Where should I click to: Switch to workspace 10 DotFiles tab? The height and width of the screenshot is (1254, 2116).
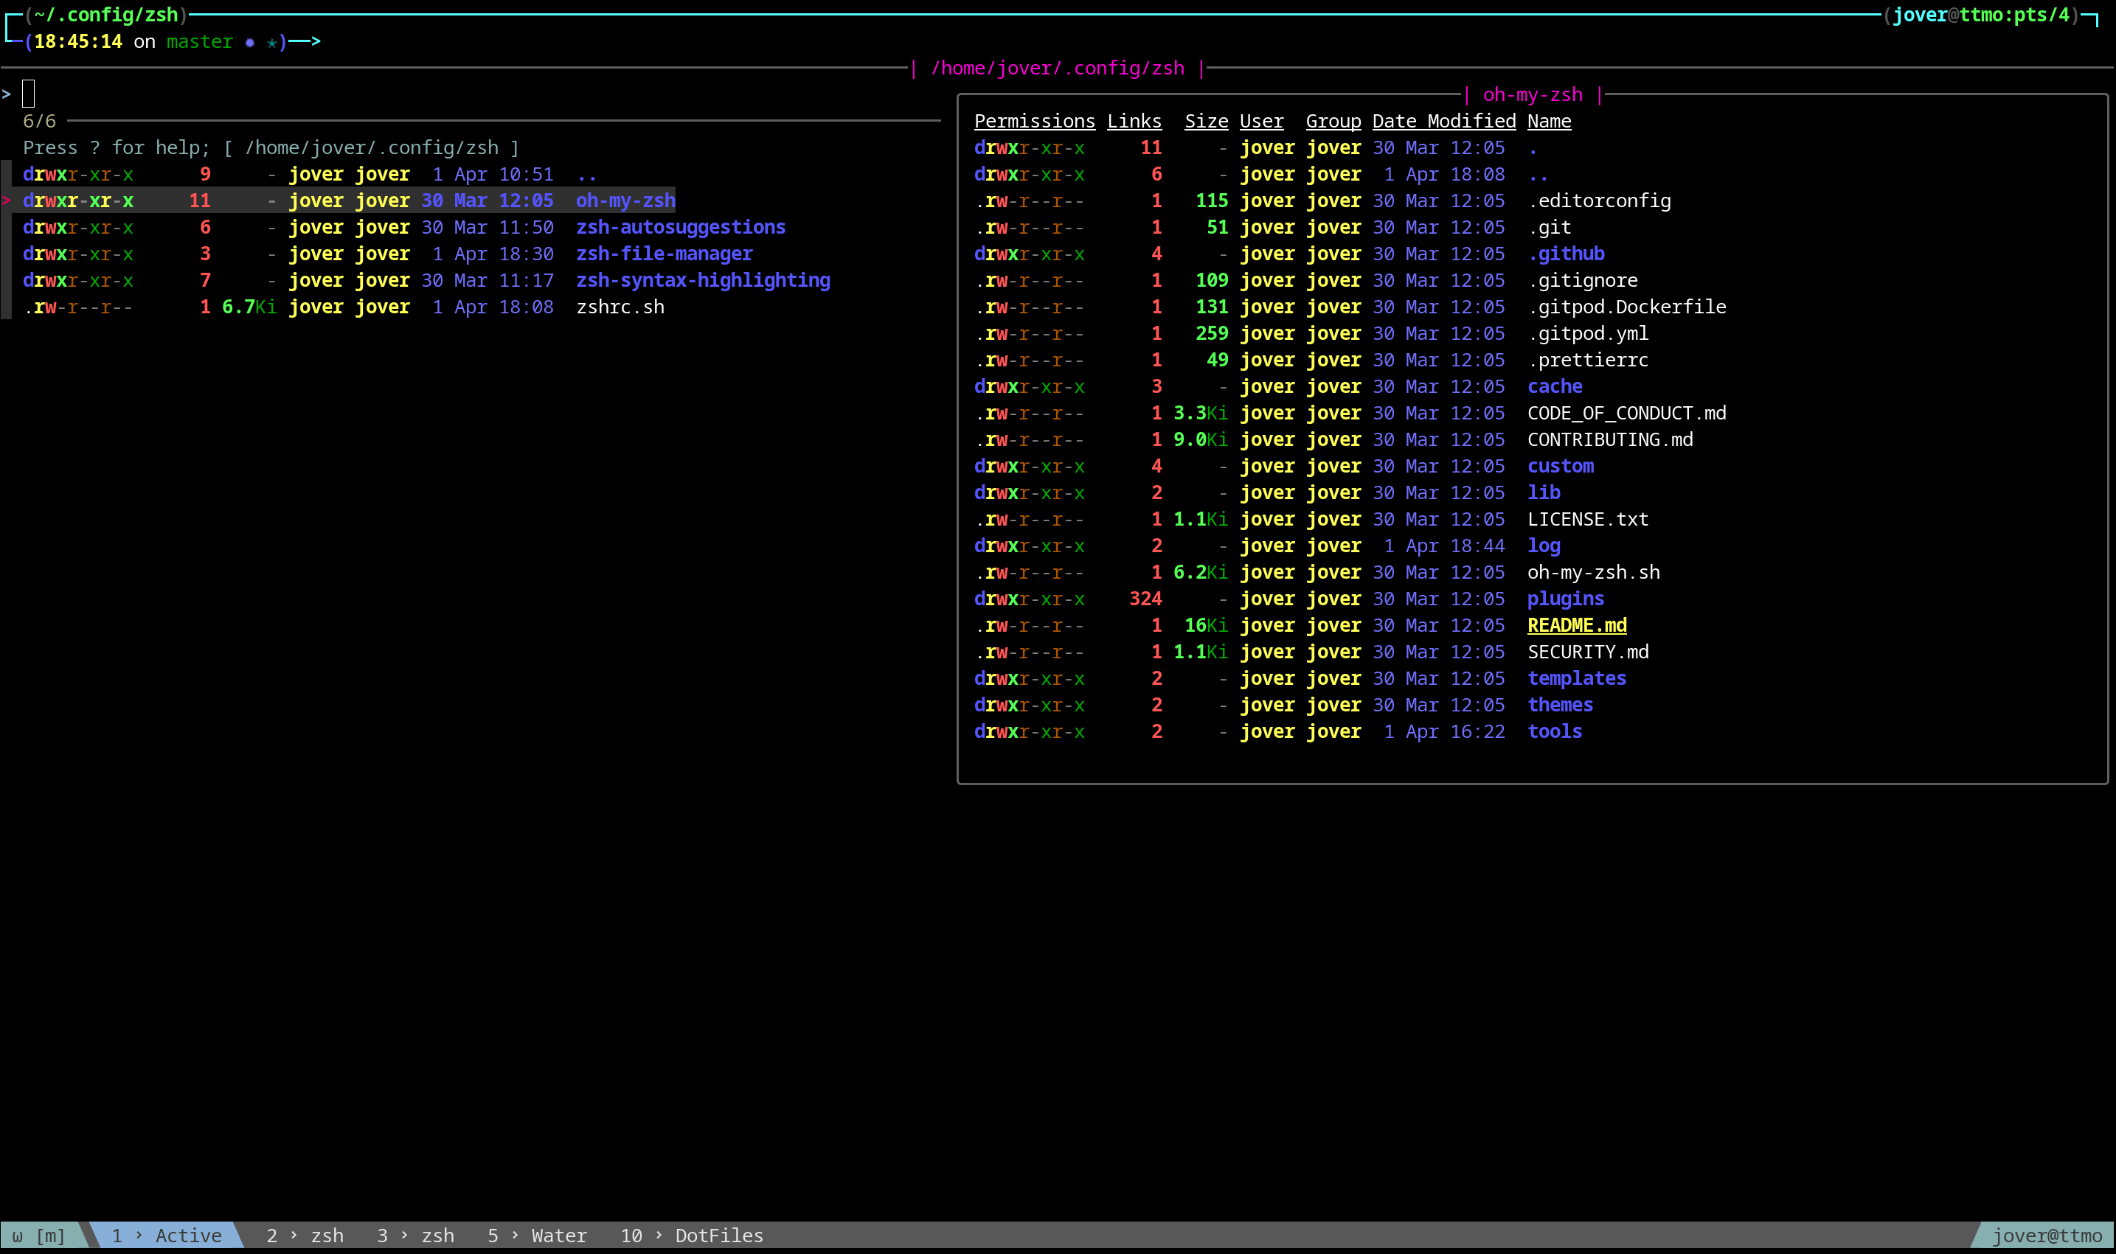pos(692,1236)
